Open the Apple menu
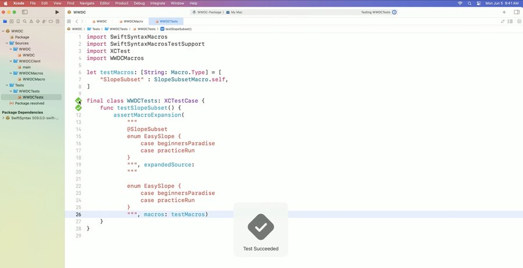Screen dimensions: 523x268 coord(5,3)
